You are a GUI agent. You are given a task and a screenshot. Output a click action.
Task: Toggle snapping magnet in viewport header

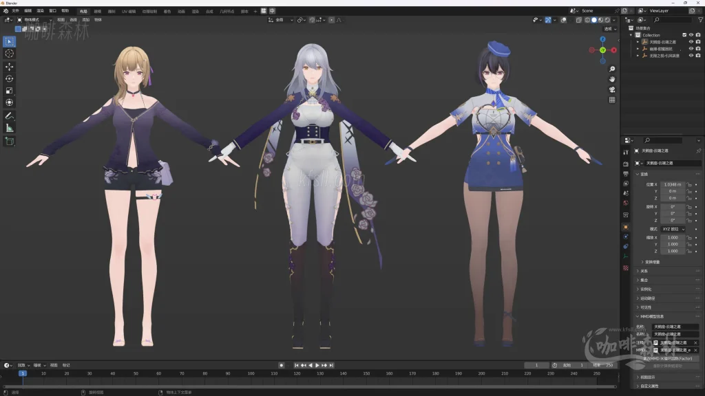[312, 20]
